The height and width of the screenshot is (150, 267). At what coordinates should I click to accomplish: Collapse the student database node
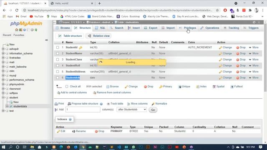coord(3,97)
